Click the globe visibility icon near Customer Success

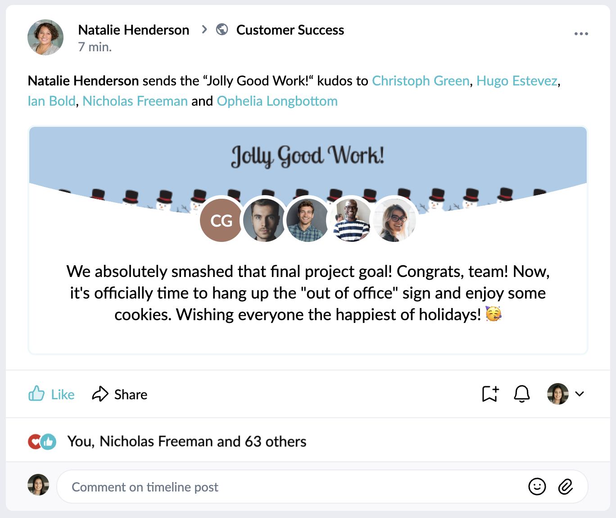pos(222,30)
